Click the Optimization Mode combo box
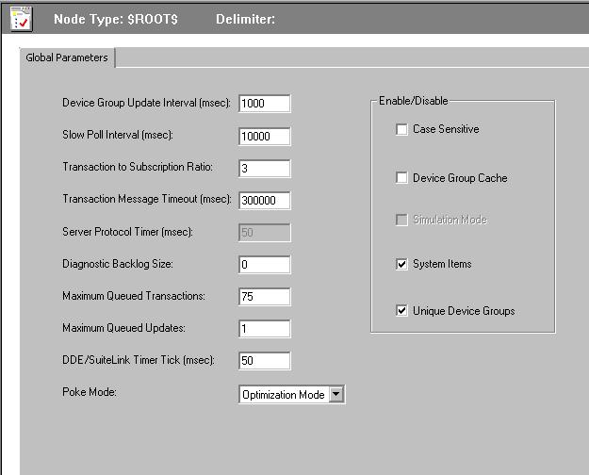589x475 pixels. click(284, 395)
